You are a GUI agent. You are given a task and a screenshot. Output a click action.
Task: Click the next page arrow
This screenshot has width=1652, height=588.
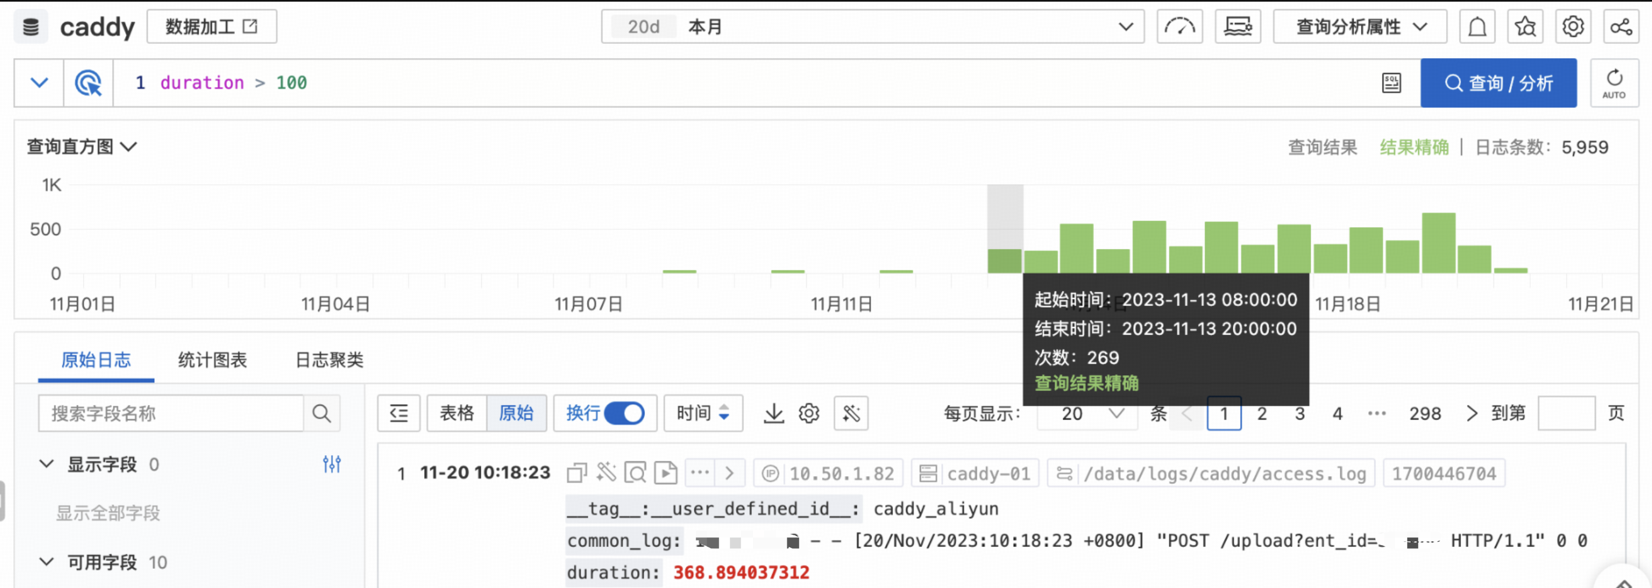point(1472,414)
